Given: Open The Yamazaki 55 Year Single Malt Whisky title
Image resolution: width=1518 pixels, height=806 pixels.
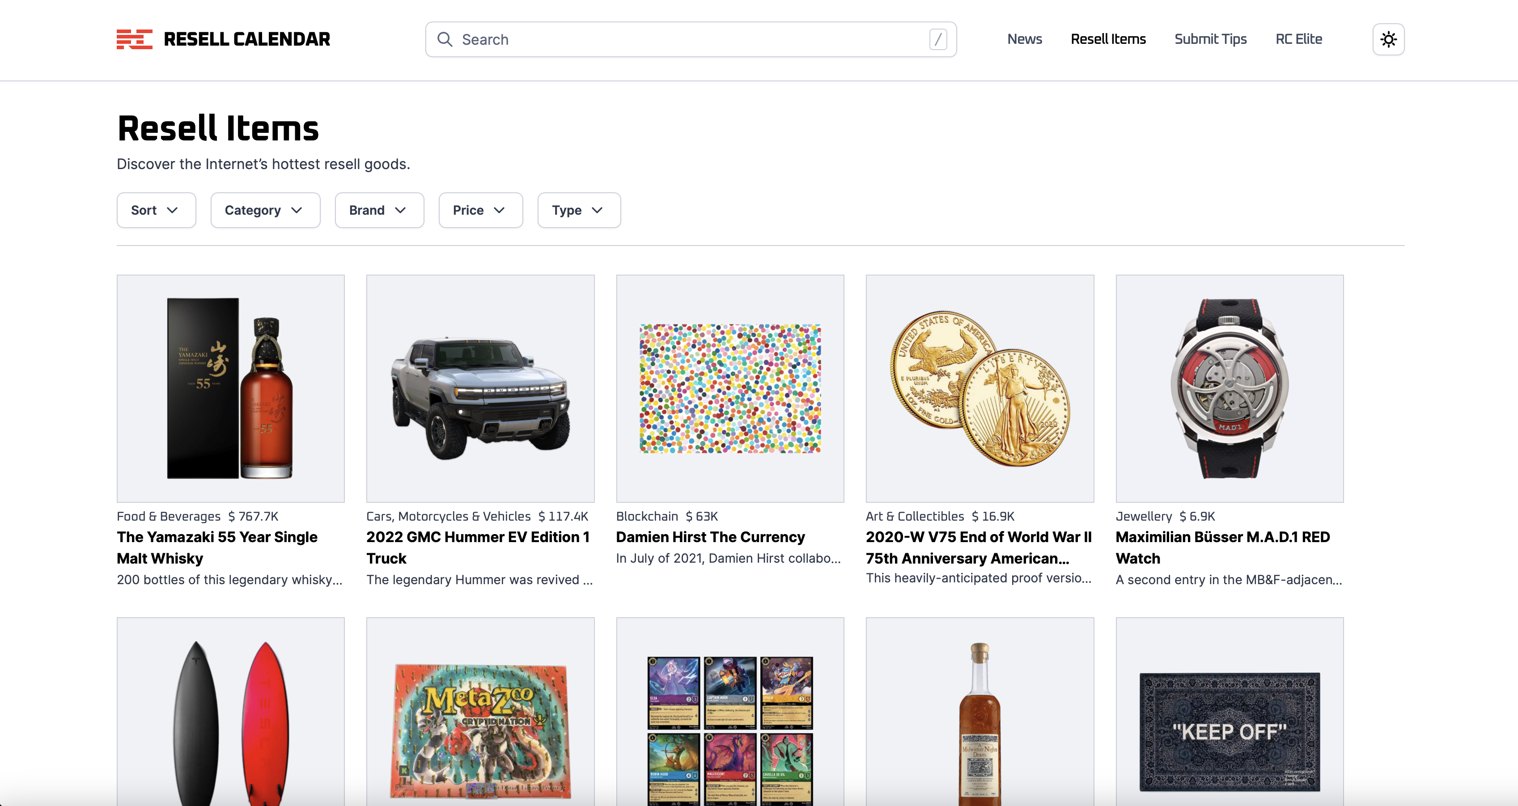Looking at the screenshot, I should (217, 548).
